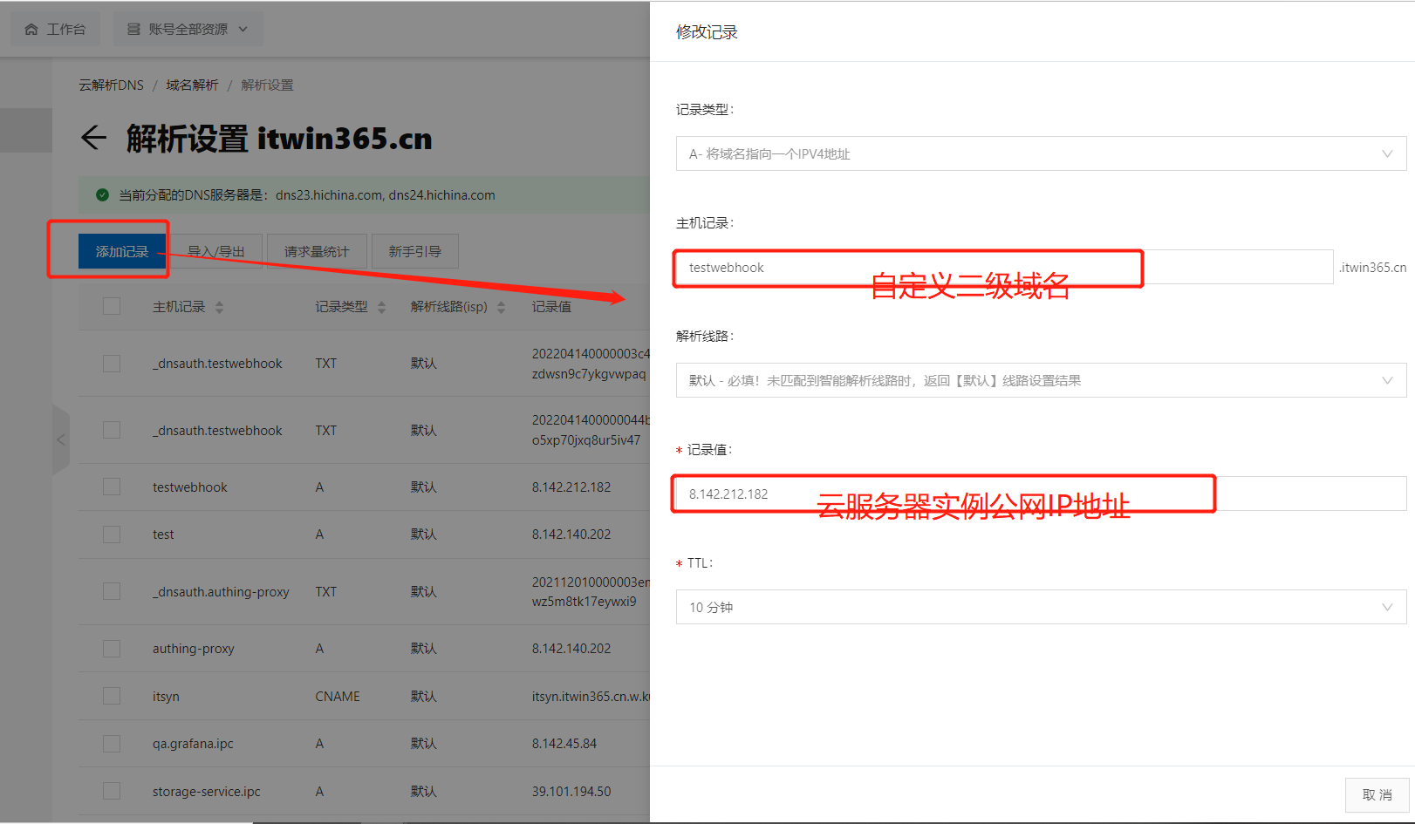Click the CNAME type in the itsyn row
1415x824 pixels.
[338, 697]
